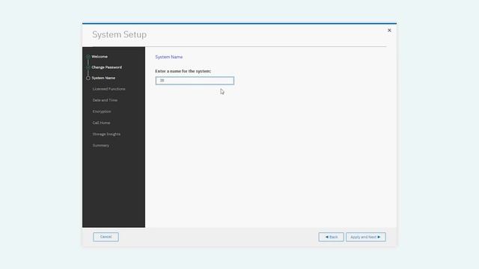The image size is (479, 269).
Task: Select the Storage Insights step
Action: [106, 134]
